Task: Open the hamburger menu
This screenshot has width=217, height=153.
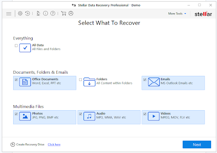Action: pos(9,14)
